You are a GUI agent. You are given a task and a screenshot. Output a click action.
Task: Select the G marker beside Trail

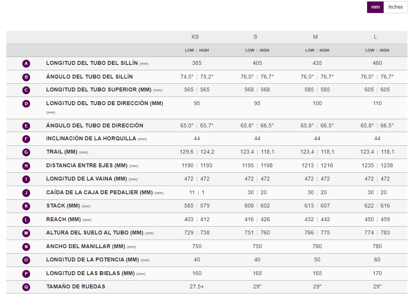(x=26, y=152)
